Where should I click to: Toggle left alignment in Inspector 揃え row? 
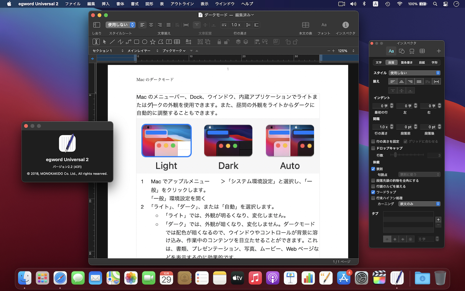[x=393, y=81]
